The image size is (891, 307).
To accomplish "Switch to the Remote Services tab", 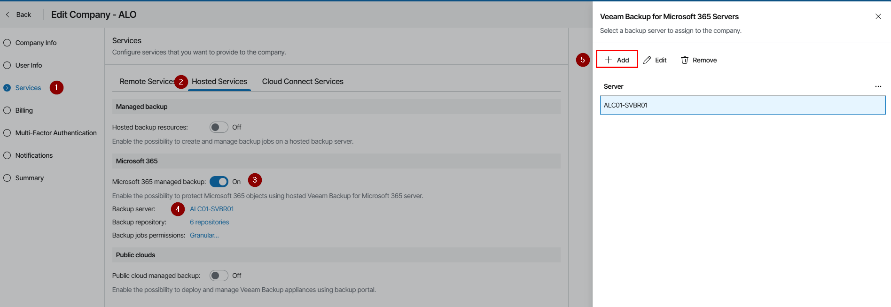I will (x=147, y=81).
